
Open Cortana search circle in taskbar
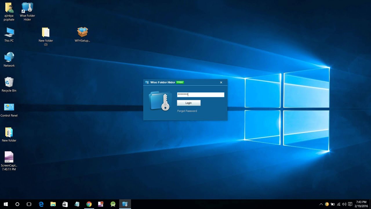[x=17, y=204]
